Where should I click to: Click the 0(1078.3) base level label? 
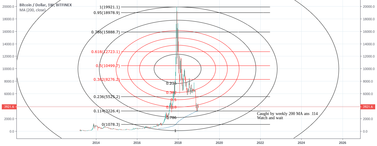tap(111, 125)
